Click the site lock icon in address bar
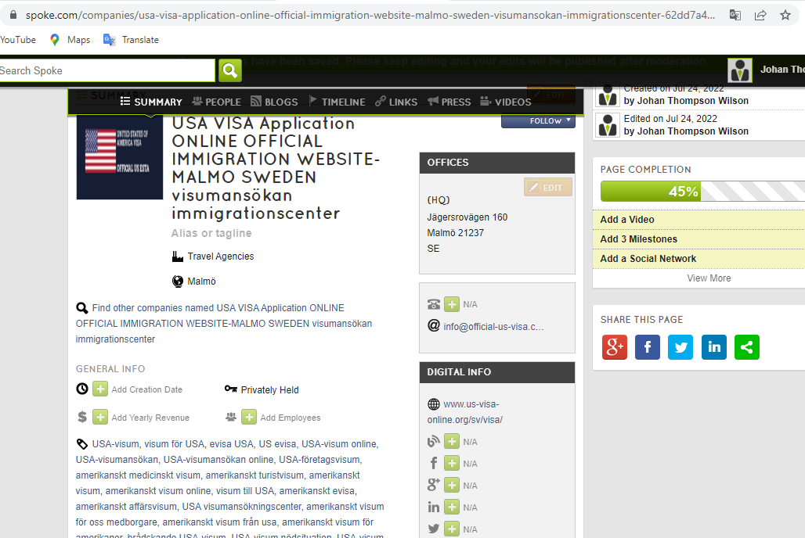Screen dimensions: 805x538 [x=13, y=15]
